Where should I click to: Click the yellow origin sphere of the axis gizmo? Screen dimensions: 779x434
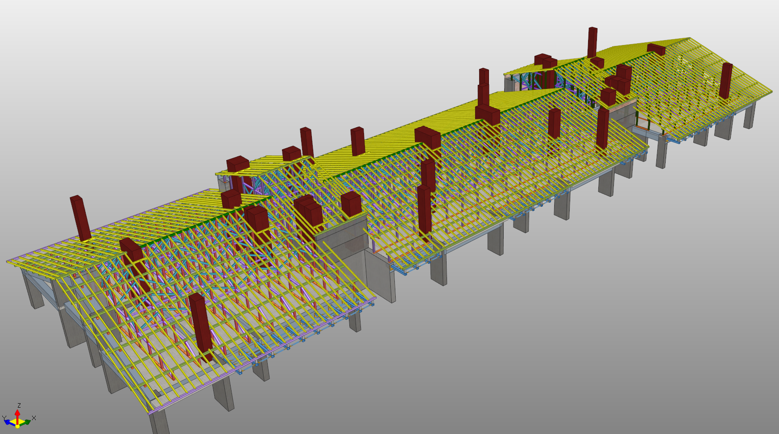17,426
